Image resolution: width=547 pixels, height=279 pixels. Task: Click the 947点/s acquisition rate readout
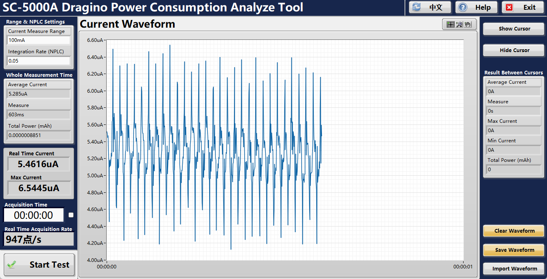(39, 239)
